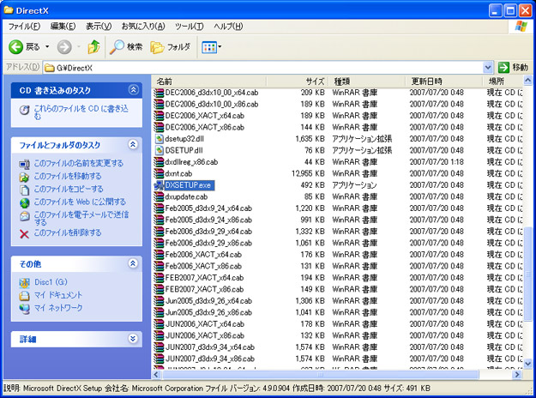Image resolution: width=536 pixels, height=398 pixels.
Task: Click the Forward arrow icon
Action: [64, 47]
